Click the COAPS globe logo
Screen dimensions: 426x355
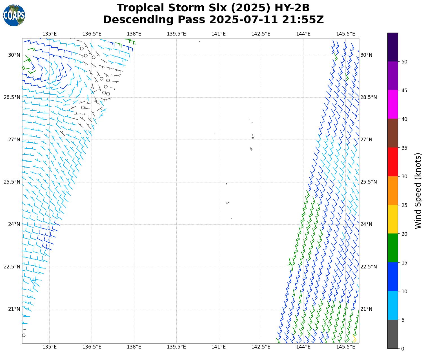[x=14, y=15]
